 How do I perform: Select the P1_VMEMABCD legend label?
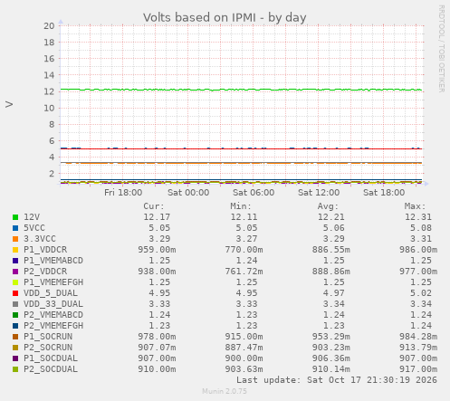click(53, 261)
